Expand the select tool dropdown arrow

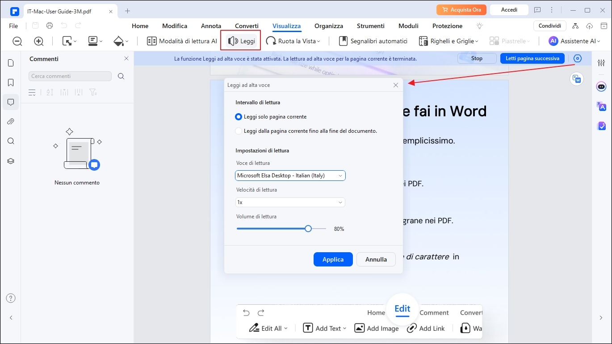click(75, 41)
